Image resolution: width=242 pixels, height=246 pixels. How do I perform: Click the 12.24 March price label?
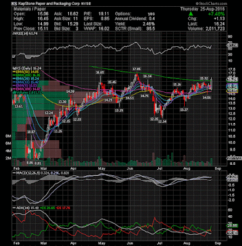click(49, 113)
